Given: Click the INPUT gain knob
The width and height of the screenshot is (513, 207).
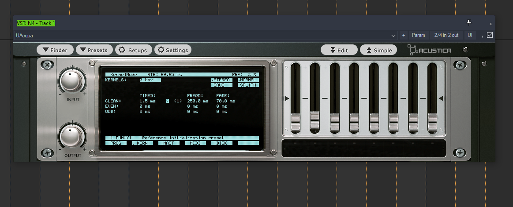Looking at the screenshot, I should tap(71, 80).
